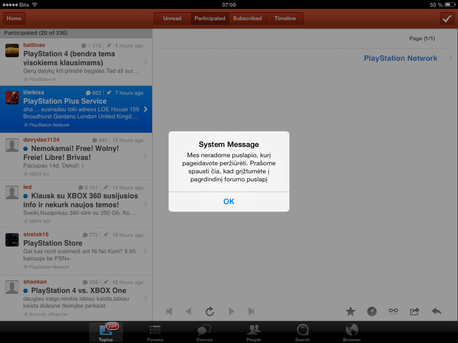458x343 pixels.
Task: Open chevron for PlayStation Store topic
Action: (145, 251)
